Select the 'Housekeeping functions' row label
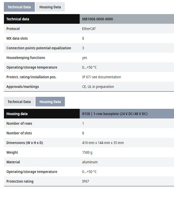This screenshot has height=197, width=174. (x=26, y=58)
